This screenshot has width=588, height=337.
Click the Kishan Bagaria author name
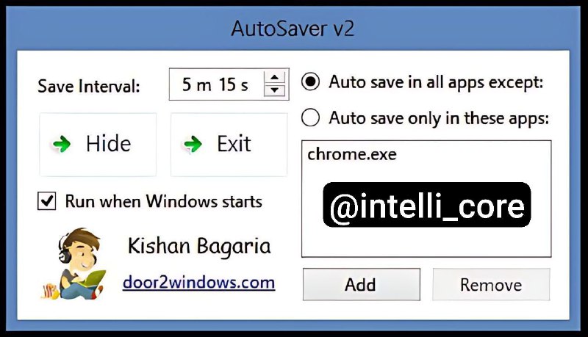point(199,247)
